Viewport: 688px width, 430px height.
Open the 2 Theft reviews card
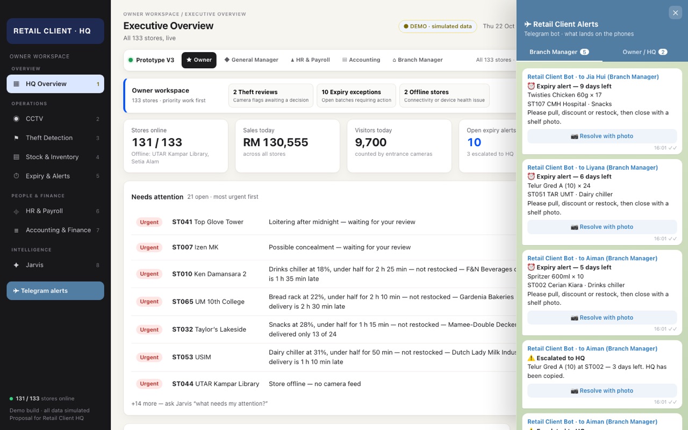point(271,96)
